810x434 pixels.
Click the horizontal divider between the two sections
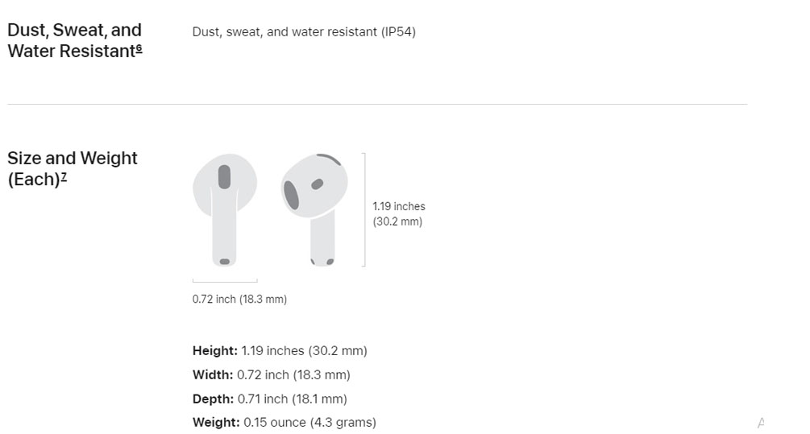377,104
